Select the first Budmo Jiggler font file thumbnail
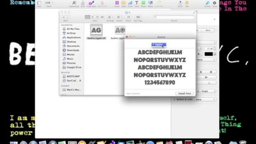Viewport: 256px width, 144px height. (96, 30)
